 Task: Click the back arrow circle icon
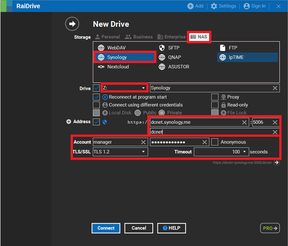coord(72,24)
